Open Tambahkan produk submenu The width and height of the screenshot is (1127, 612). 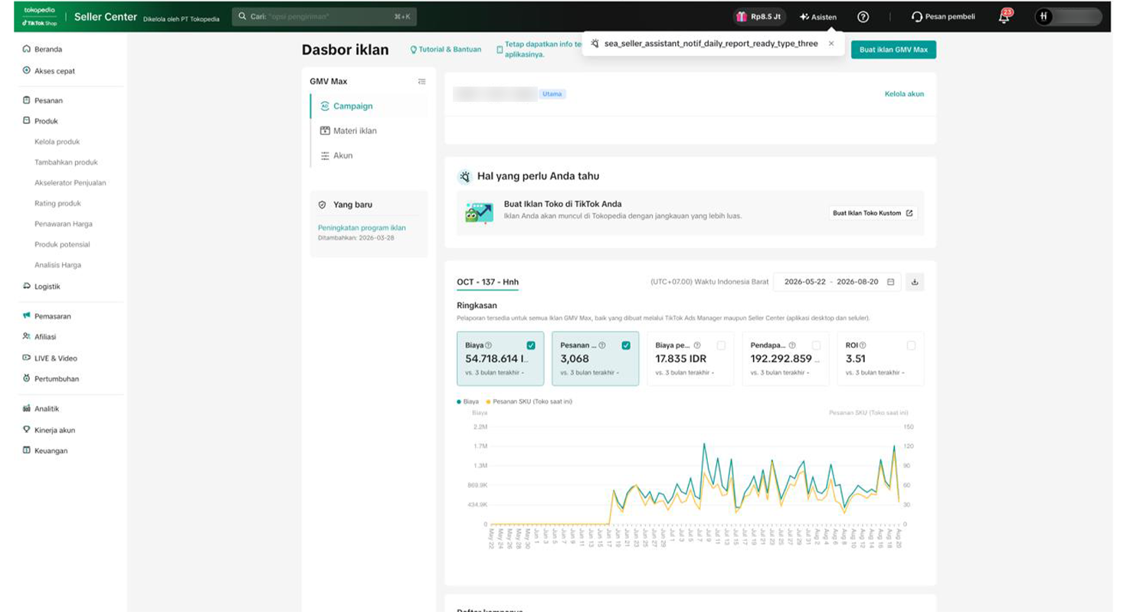coord(66,162)
